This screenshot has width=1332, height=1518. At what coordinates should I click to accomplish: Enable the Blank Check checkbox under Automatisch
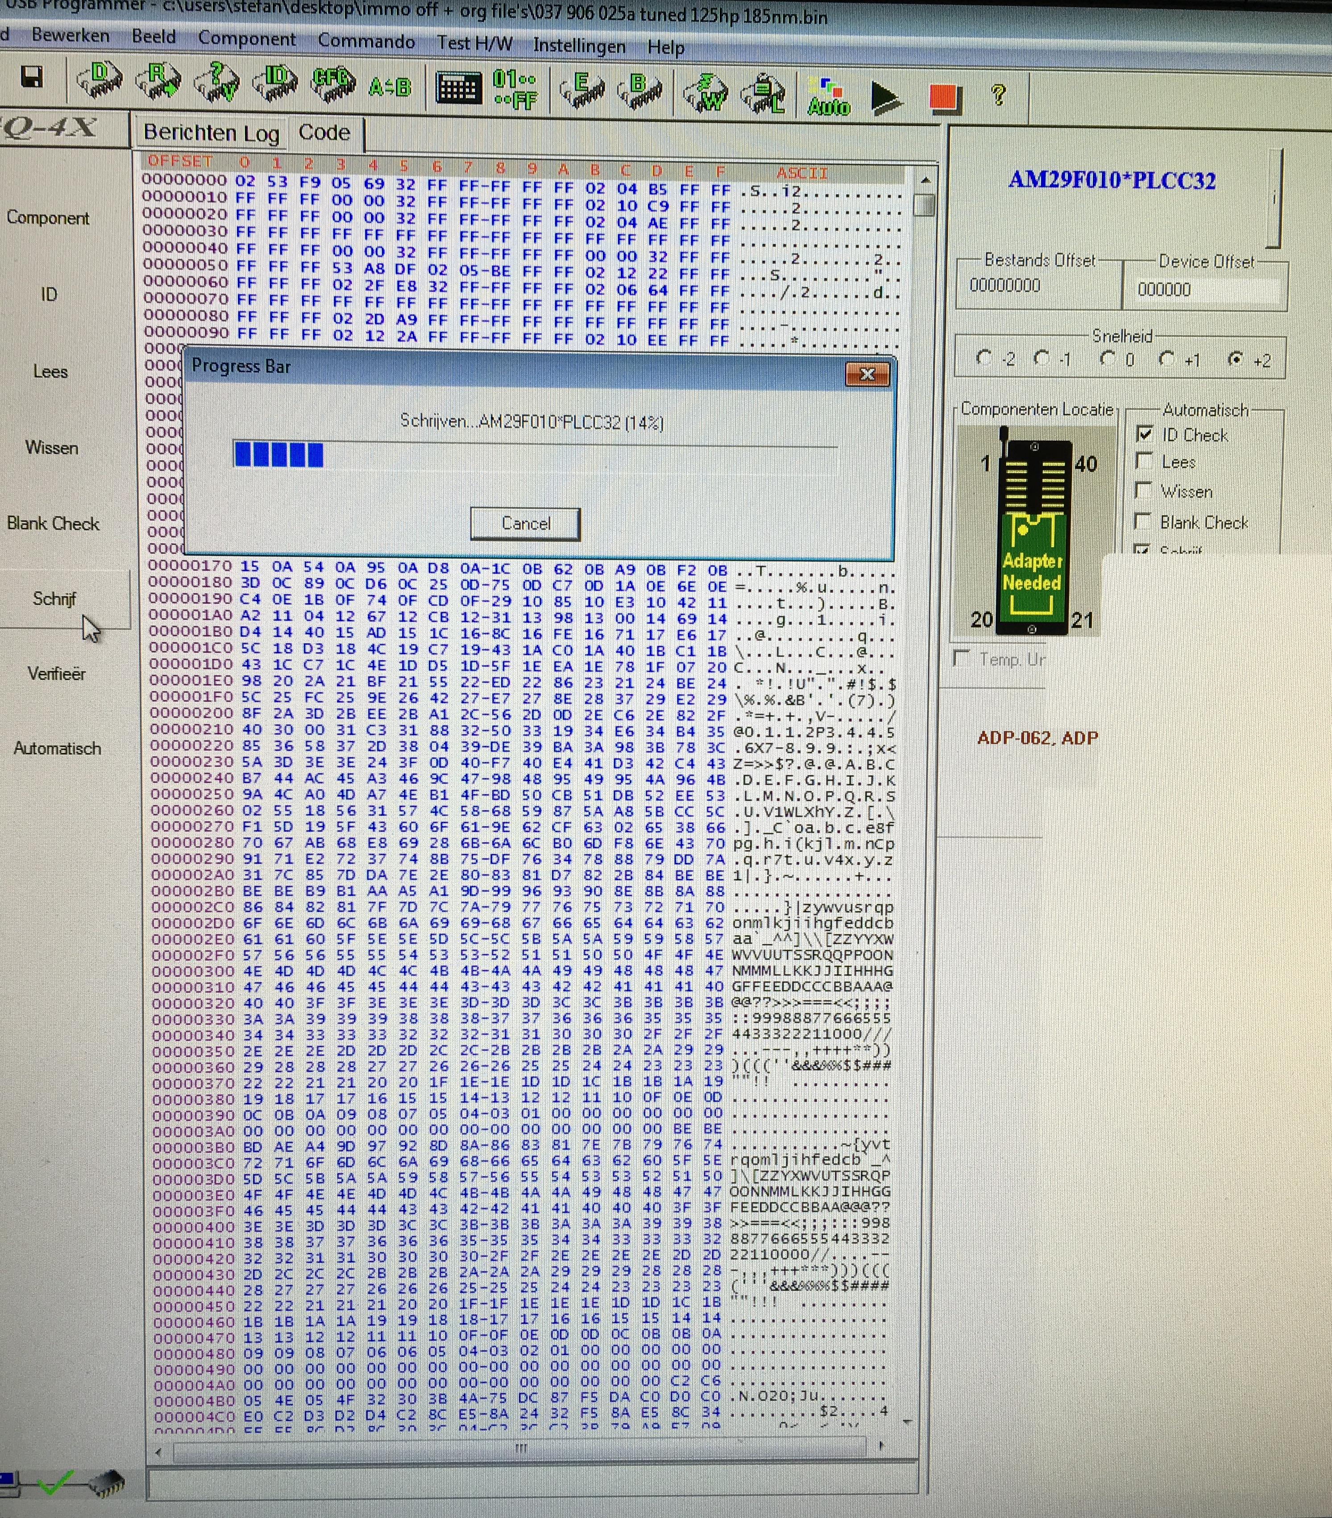click(x=1143, y=521)
